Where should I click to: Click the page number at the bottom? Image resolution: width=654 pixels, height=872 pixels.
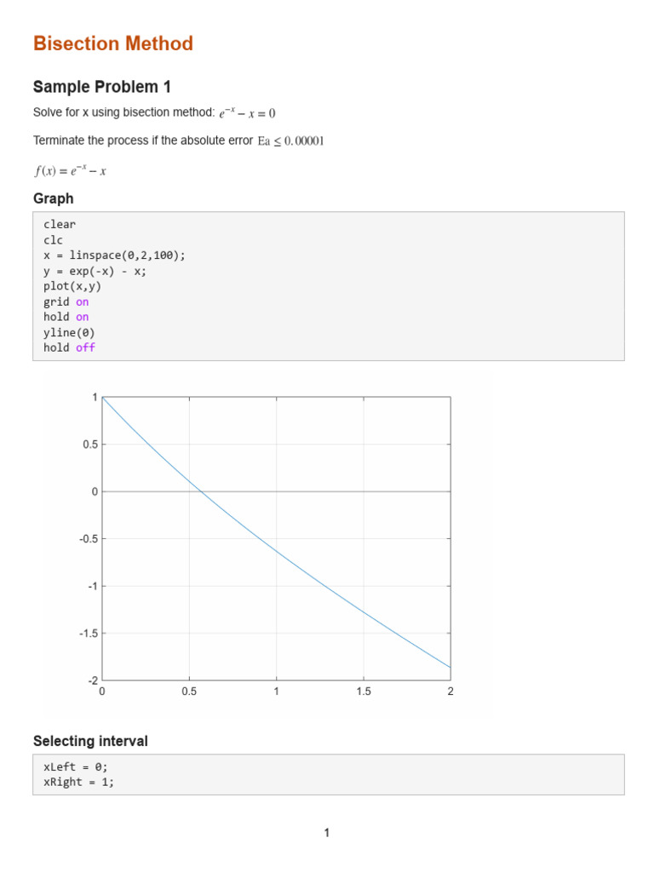click(327, 833)
